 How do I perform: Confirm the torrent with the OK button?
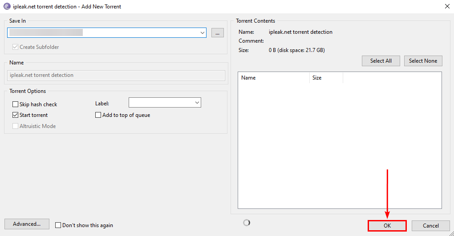[x=387, y=226]
